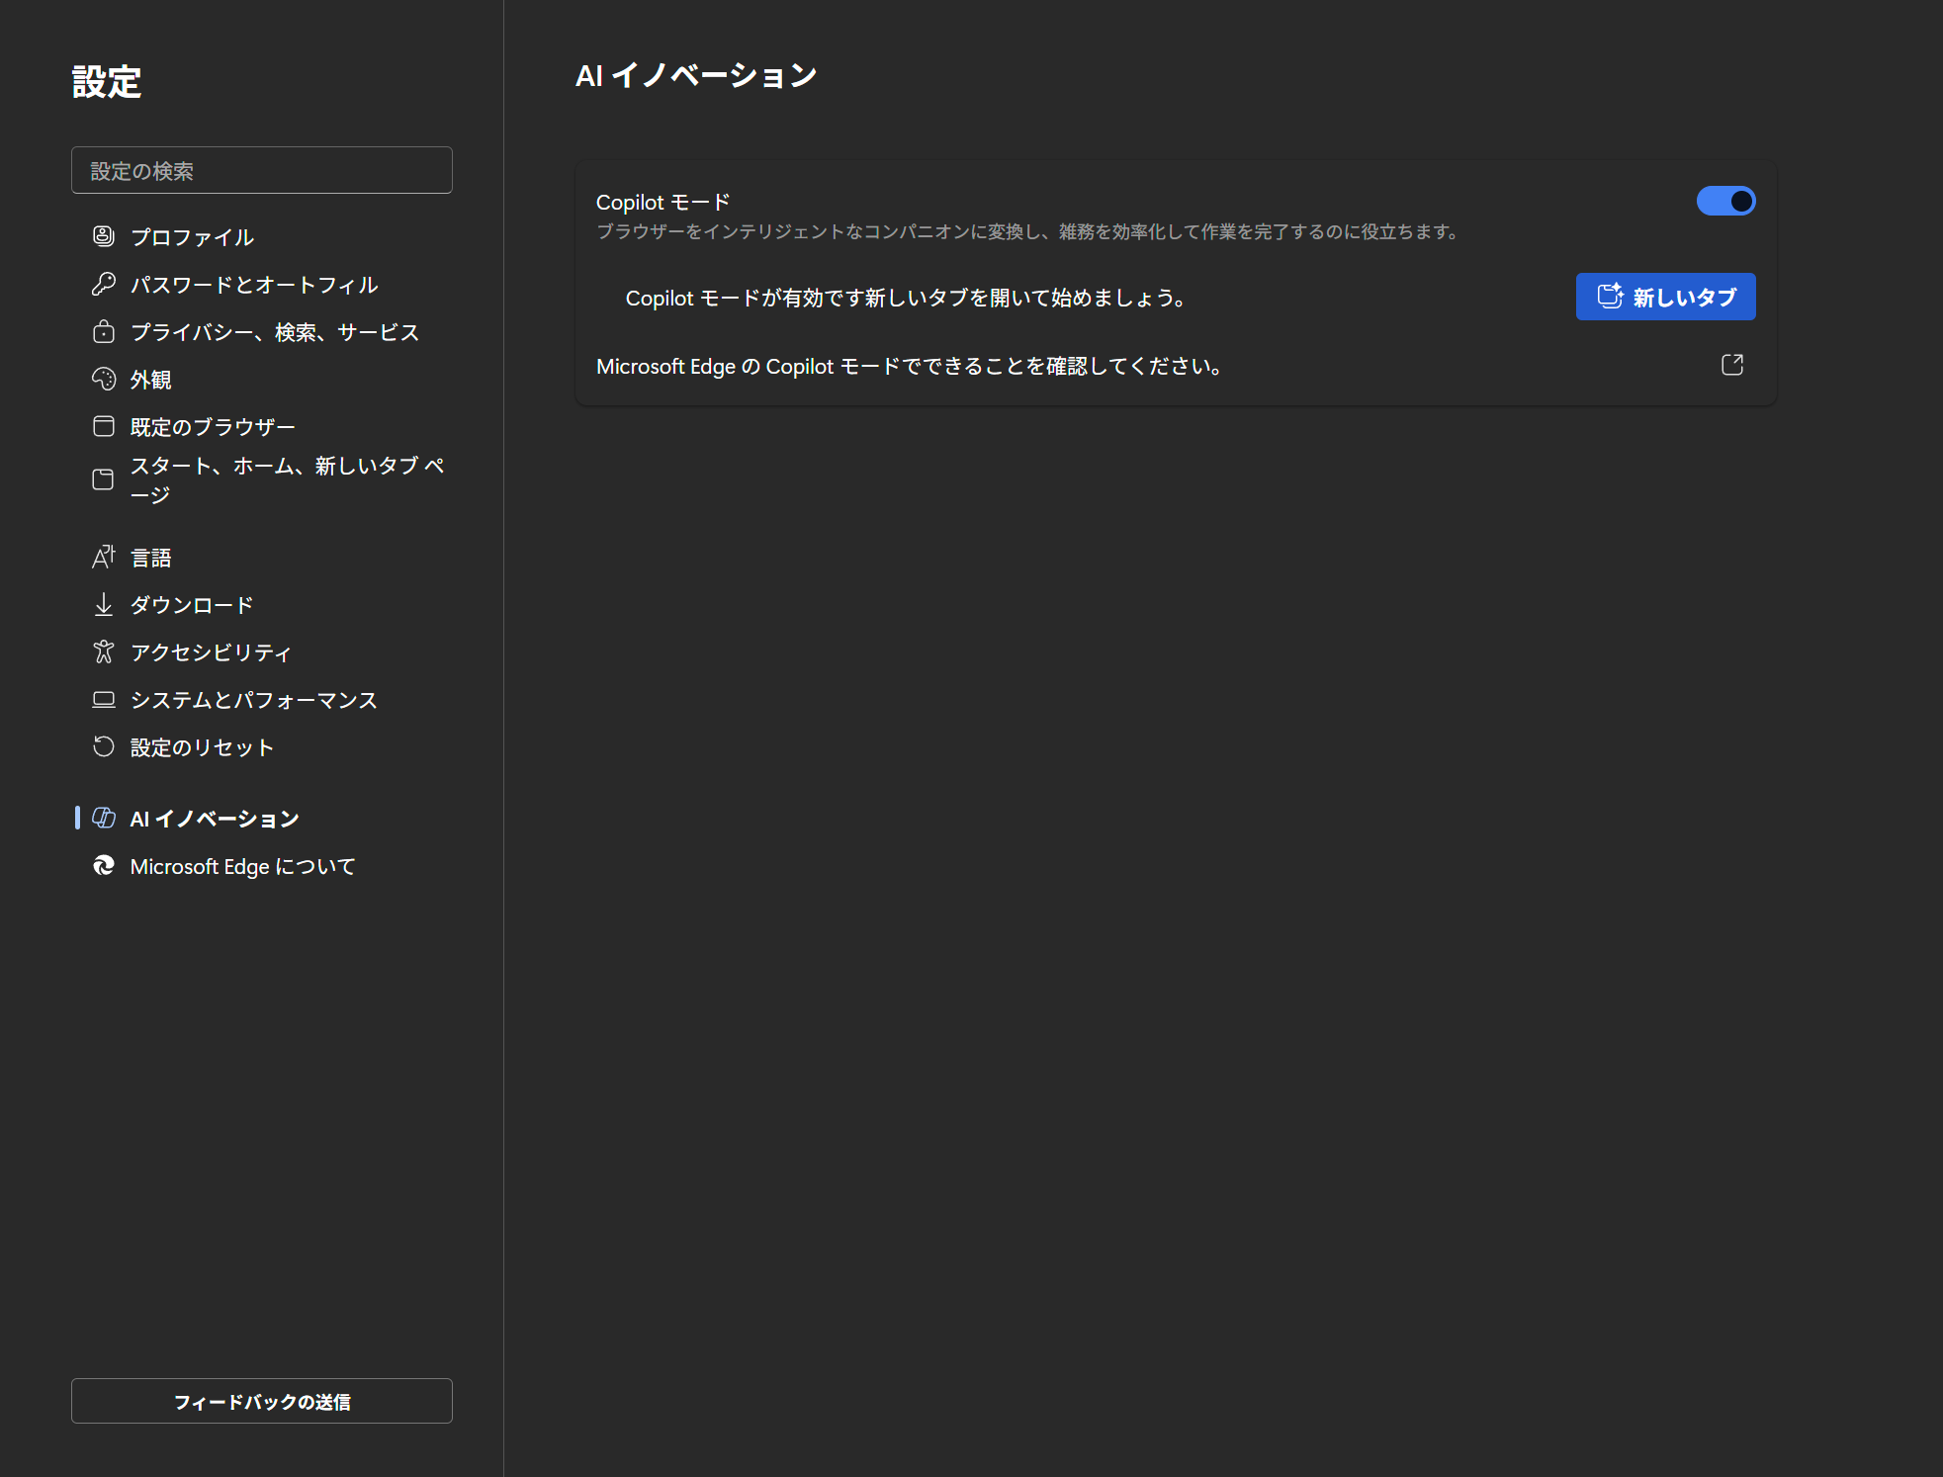This screenshot has height=1477, width=1943.
Task: Click the tab icon for スタート、ホーム、新しいタブ ページ
Action: point(103,479)
